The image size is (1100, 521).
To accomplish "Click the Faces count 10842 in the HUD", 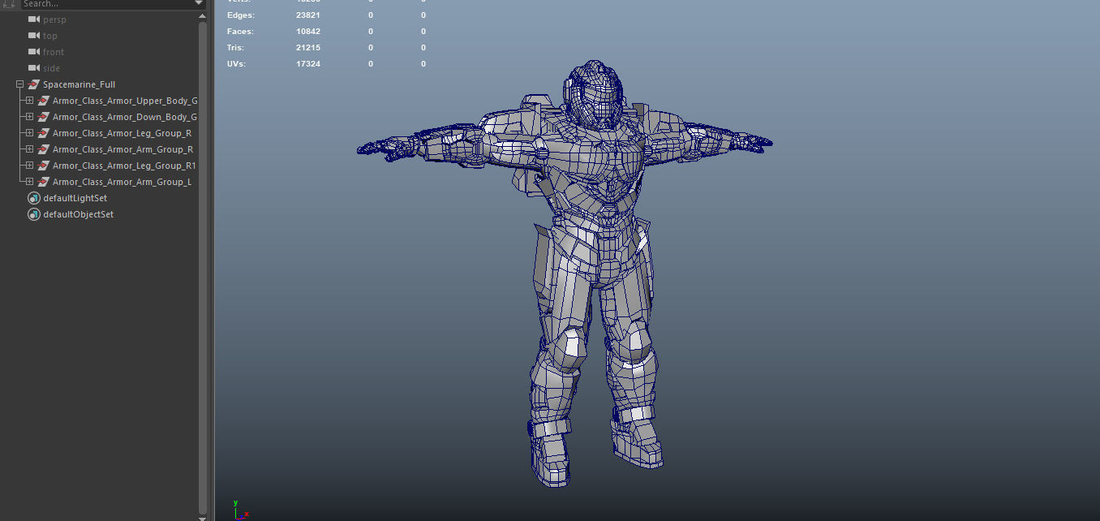I will point(307,32).
